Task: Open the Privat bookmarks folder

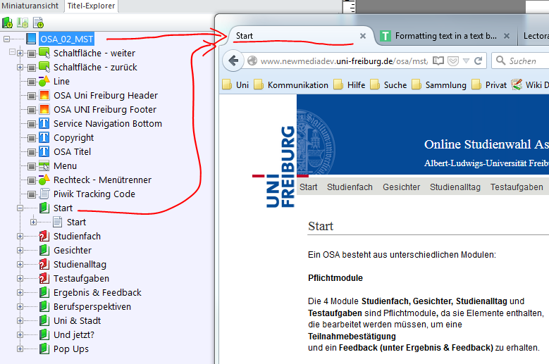Action: 489,85
